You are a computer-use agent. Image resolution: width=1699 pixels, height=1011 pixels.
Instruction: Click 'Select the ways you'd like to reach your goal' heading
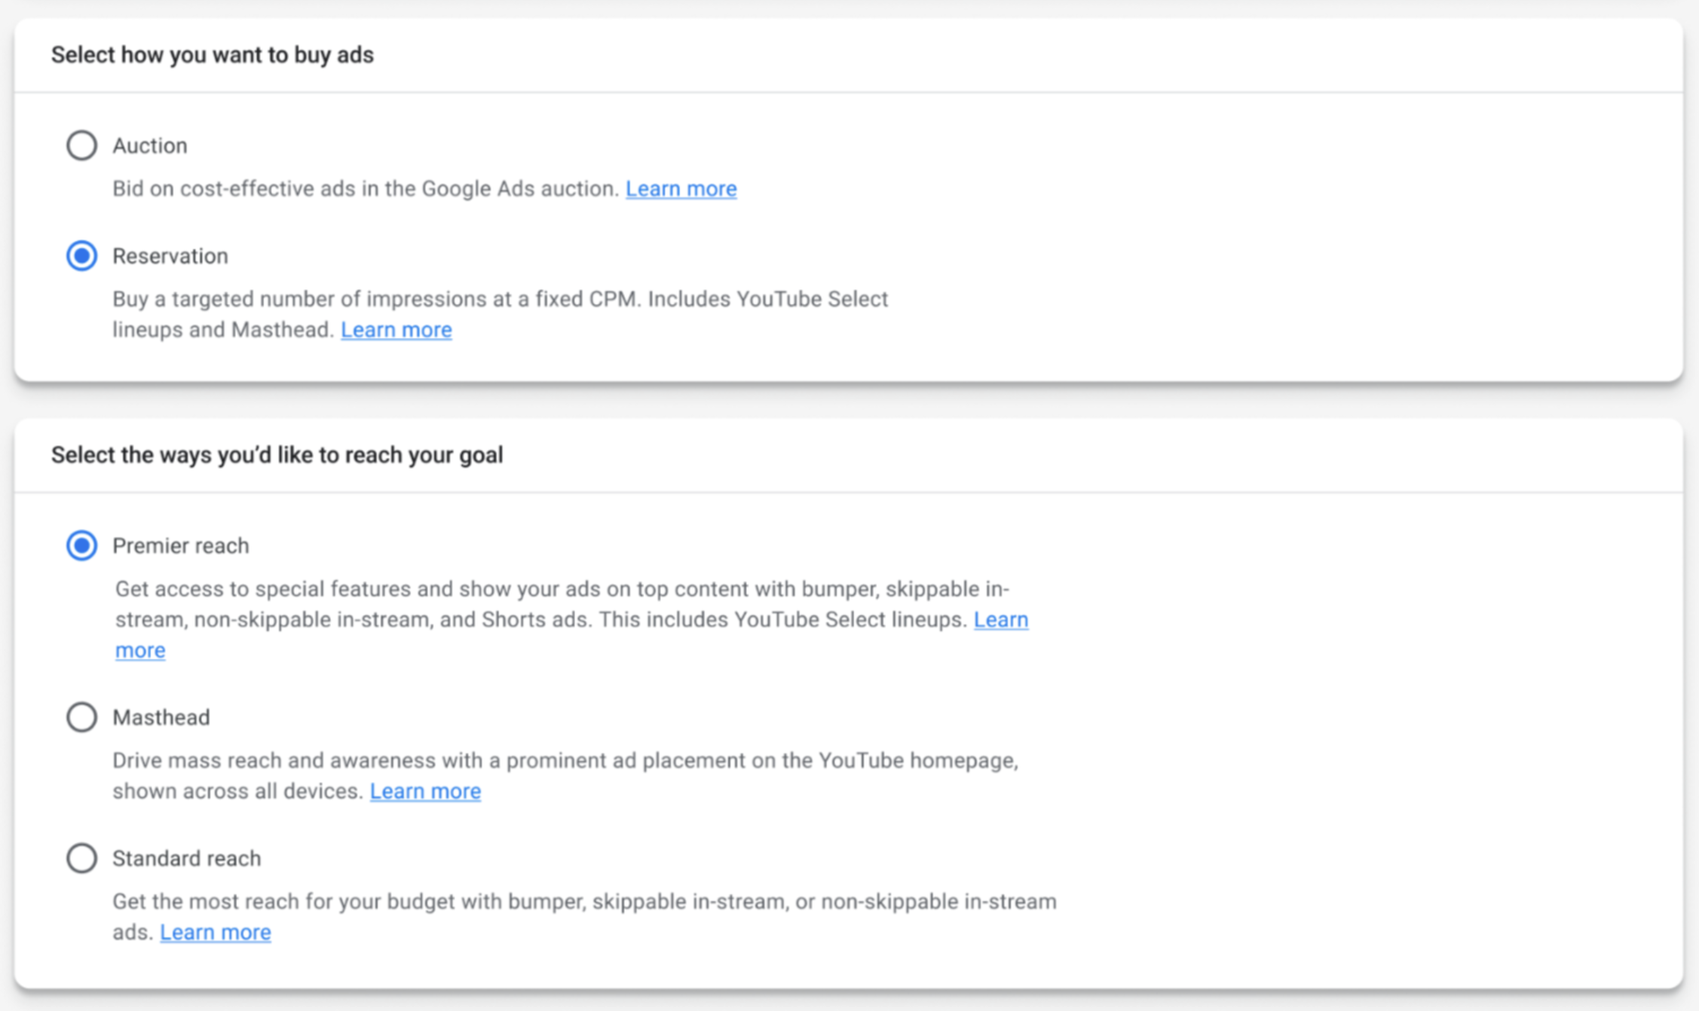[x=277, y=455]
